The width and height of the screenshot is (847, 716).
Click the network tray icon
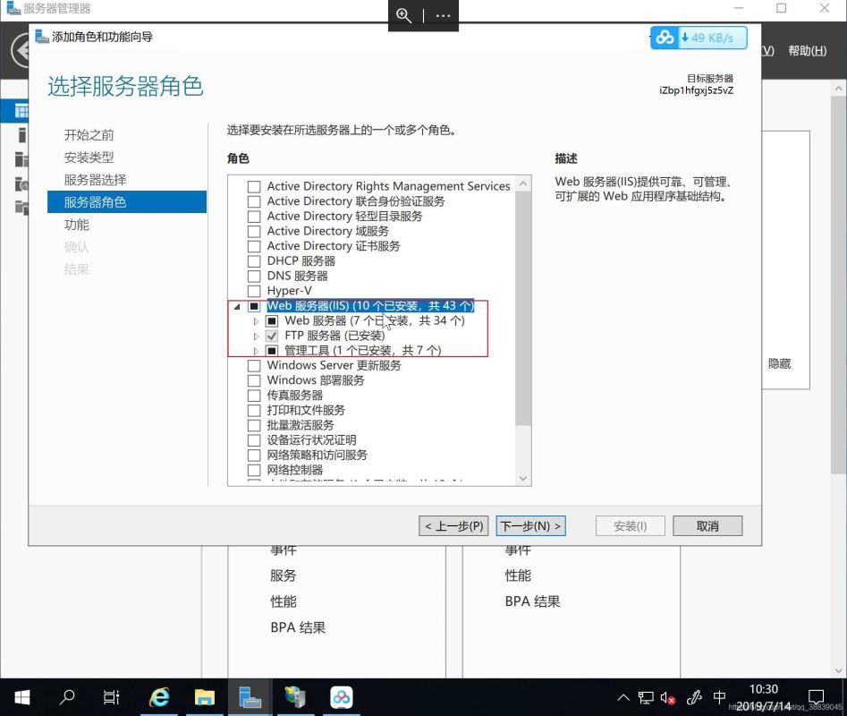click(646, 697)
